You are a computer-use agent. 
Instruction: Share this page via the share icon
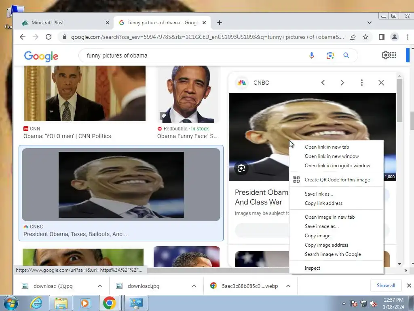pos(353,37)
